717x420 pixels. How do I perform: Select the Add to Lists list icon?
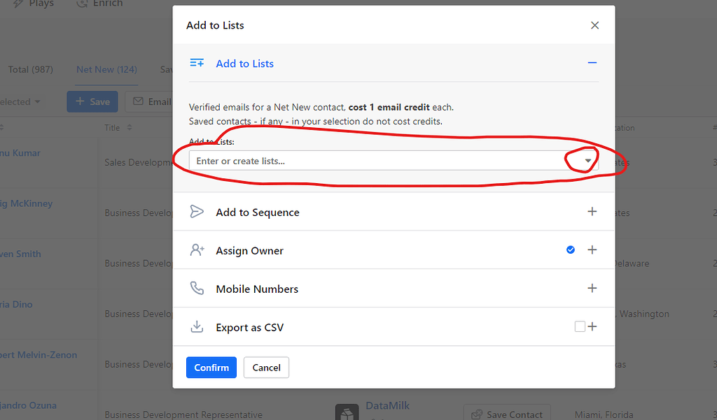(x=197, y=62)
